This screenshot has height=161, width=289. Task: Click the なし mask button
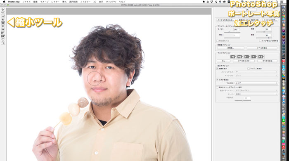[x=224, y=61]
